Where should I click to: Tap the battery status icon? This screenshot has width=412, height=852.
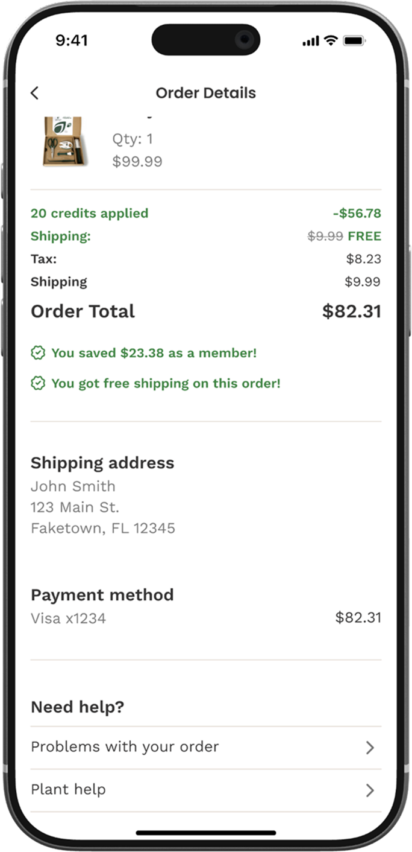354,40
